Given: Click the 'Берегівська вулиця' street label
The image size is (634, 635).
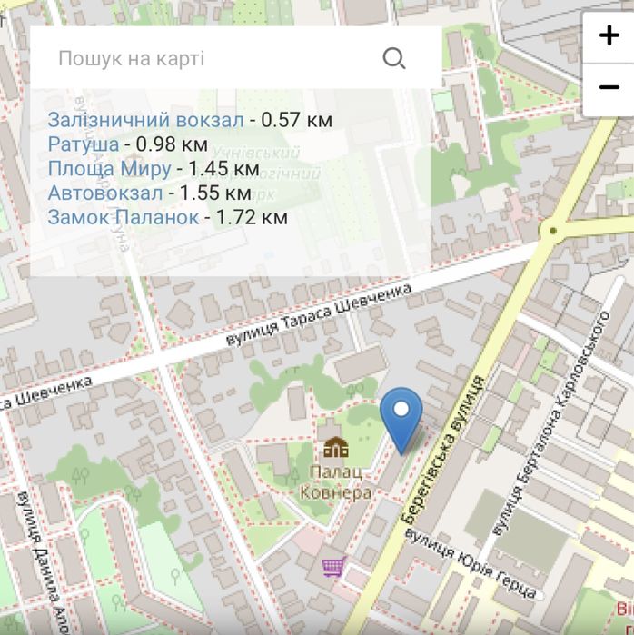Looking at the screenshot, I should (442, 450).
